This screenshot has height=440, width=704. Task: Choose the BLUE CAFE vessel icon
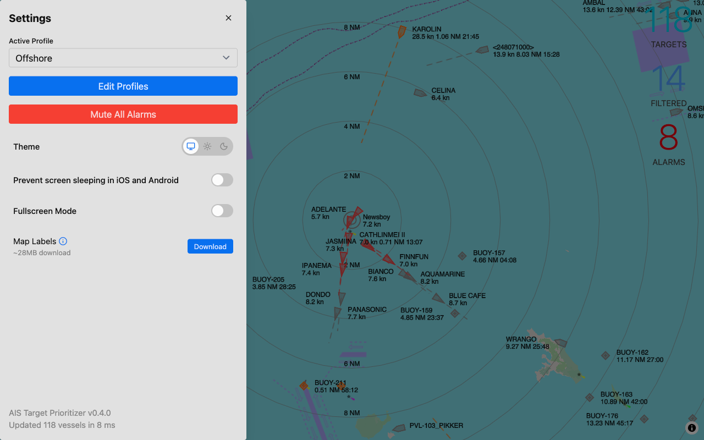[438, 298]
